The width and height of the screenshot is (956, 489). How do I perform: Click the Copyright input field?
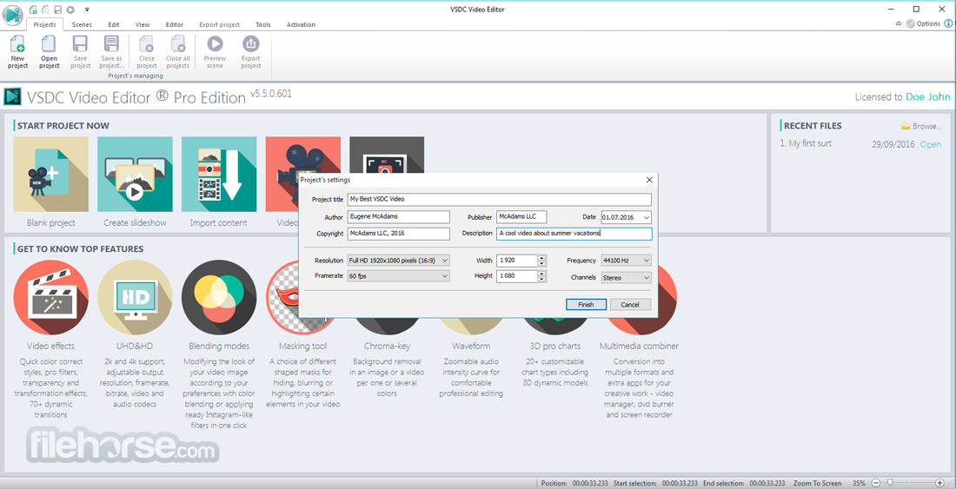coord(398,234)
